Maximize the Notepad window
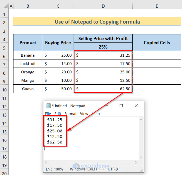 (121, 106)
